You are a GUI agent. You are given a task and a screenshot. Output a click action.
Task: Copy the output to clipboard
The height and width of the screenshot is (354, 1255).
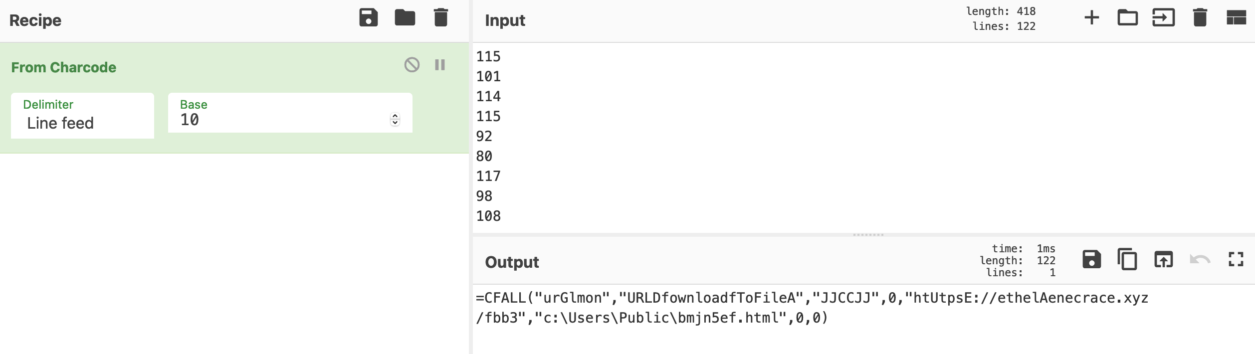tap(1128, 259)
